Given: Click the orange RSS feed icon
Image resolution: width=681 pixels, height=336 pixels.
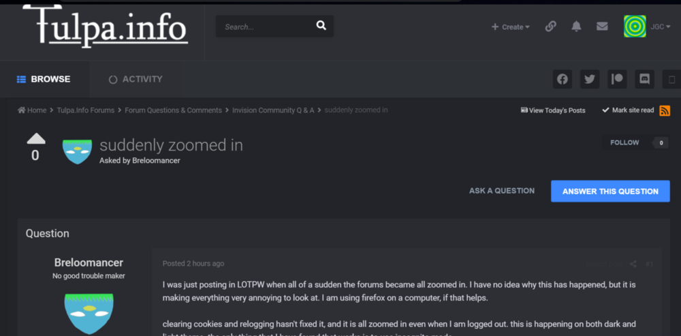Looking at the screenshot, I should 665,110.
